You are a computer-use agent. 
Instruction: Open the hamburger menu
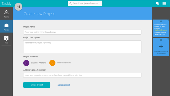(x=164, y=4)
